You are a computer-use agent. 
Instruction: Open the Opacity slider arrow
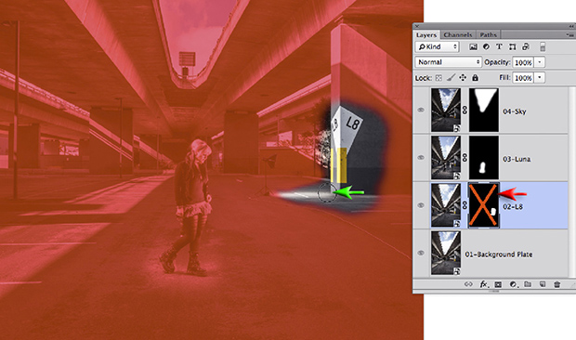pyautogui.click(x=539, y=62)
